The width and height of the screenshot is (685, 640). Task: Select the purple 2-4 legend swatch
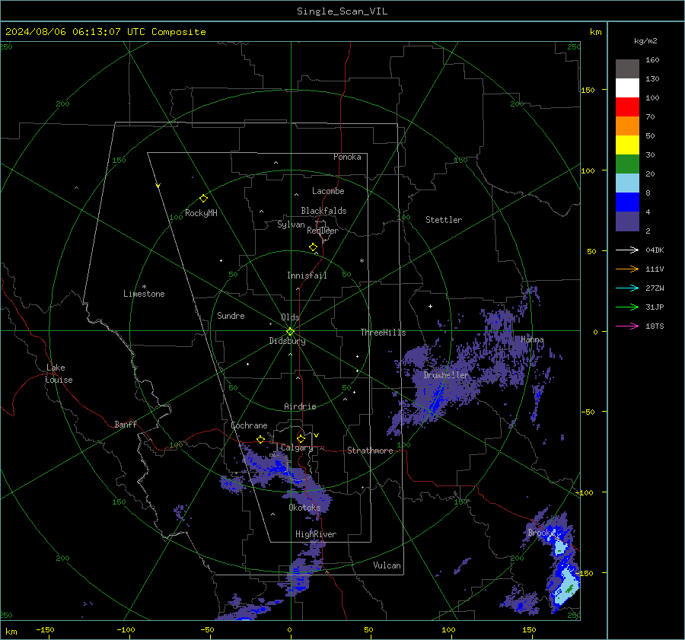pos(627,221)
